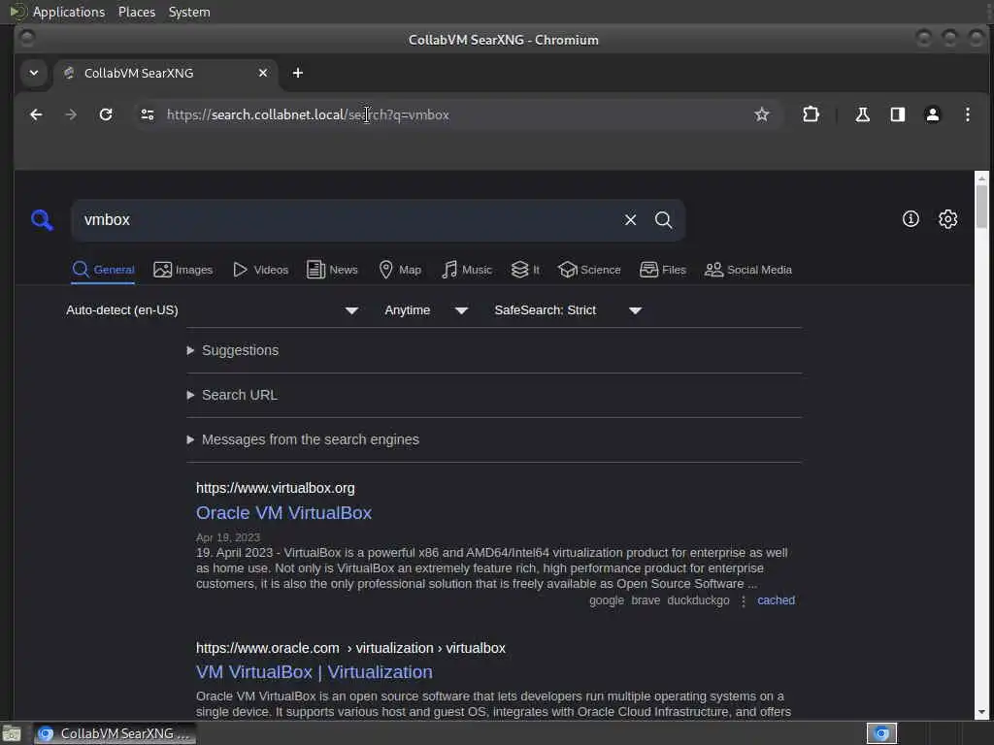Reload the page with the refresh icon
Screen dimensions: 994x745
pyautogui.click(x=106, y=114)
